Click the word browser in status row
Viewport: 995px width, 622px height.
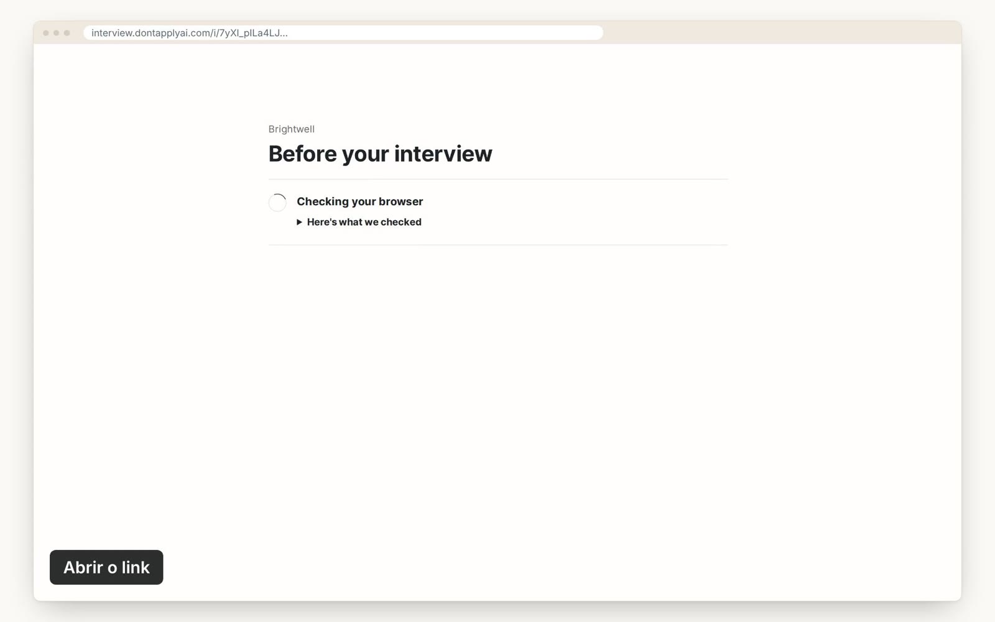click(401, 202)
